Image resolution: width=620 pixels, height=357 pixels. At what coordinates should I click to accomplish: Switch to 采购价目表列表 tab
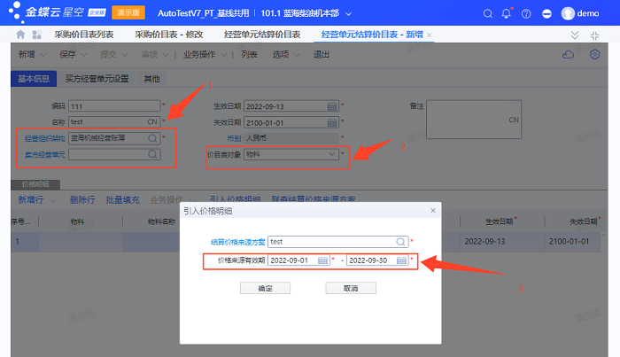[x=84, y=35]
